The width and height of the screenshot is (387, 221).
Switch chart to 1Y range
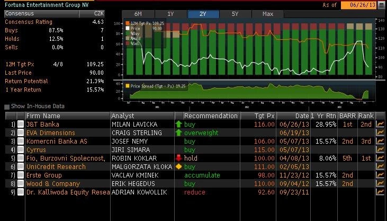point(171,14)
